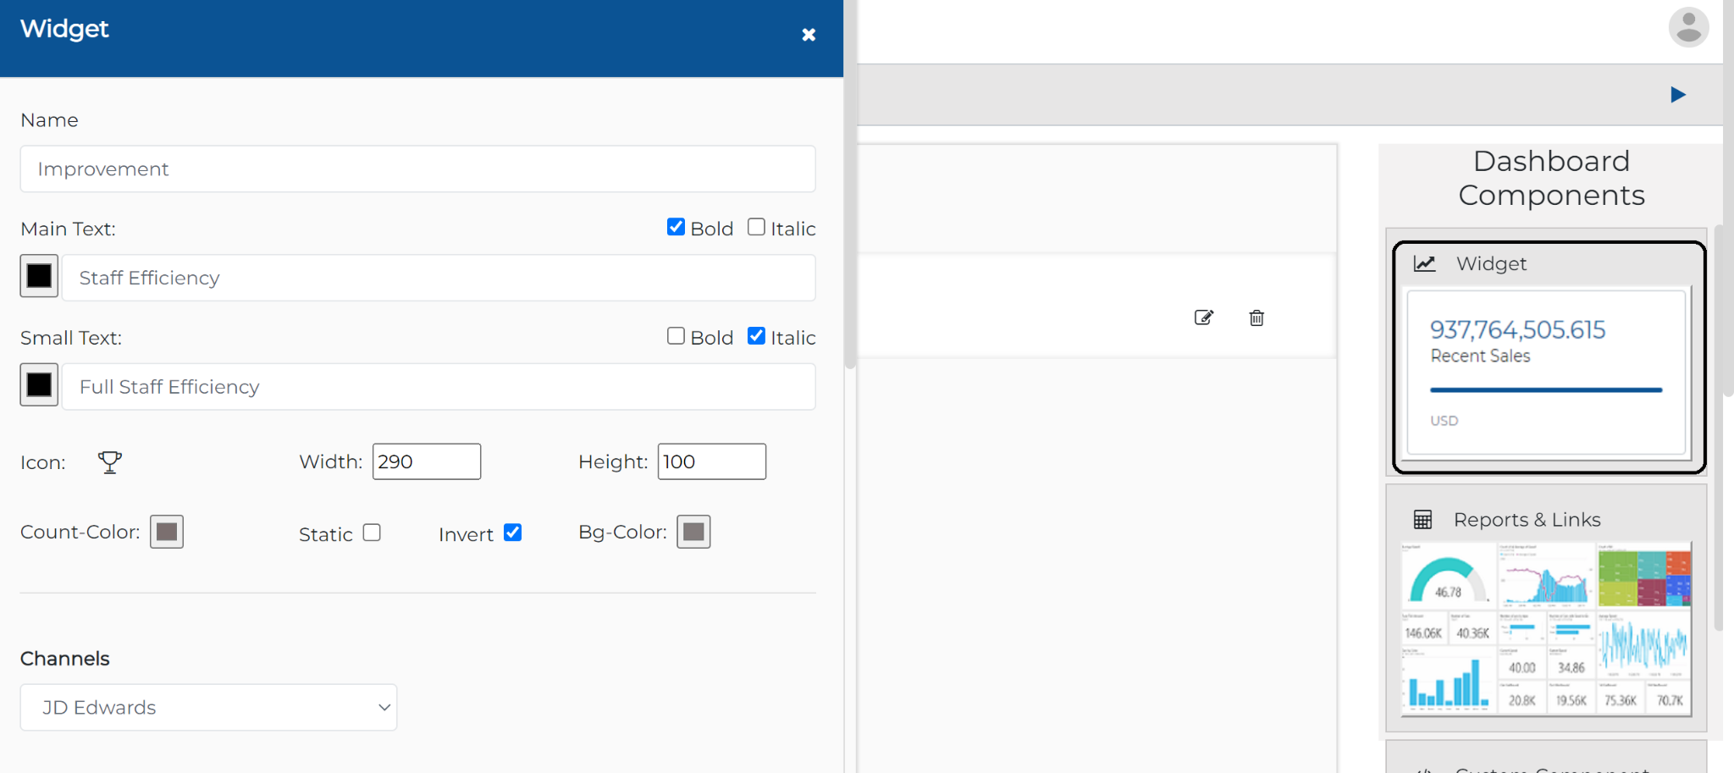The width and height of the screenshot is (1734, 773).
Task: Click the Name input field
Action: (418, 168)
